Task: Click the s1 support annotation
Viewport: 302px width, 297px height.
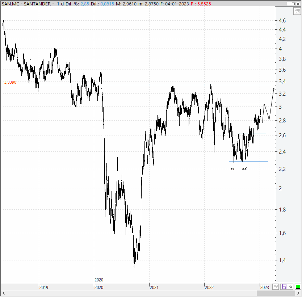Action: [232, 169]
